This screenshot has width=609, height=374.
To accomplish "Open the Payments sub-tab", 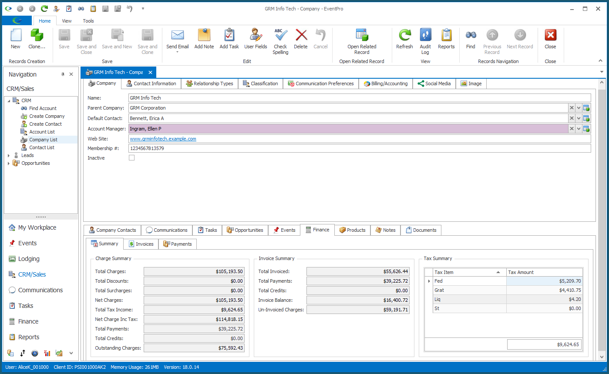I will click(178, 244).
